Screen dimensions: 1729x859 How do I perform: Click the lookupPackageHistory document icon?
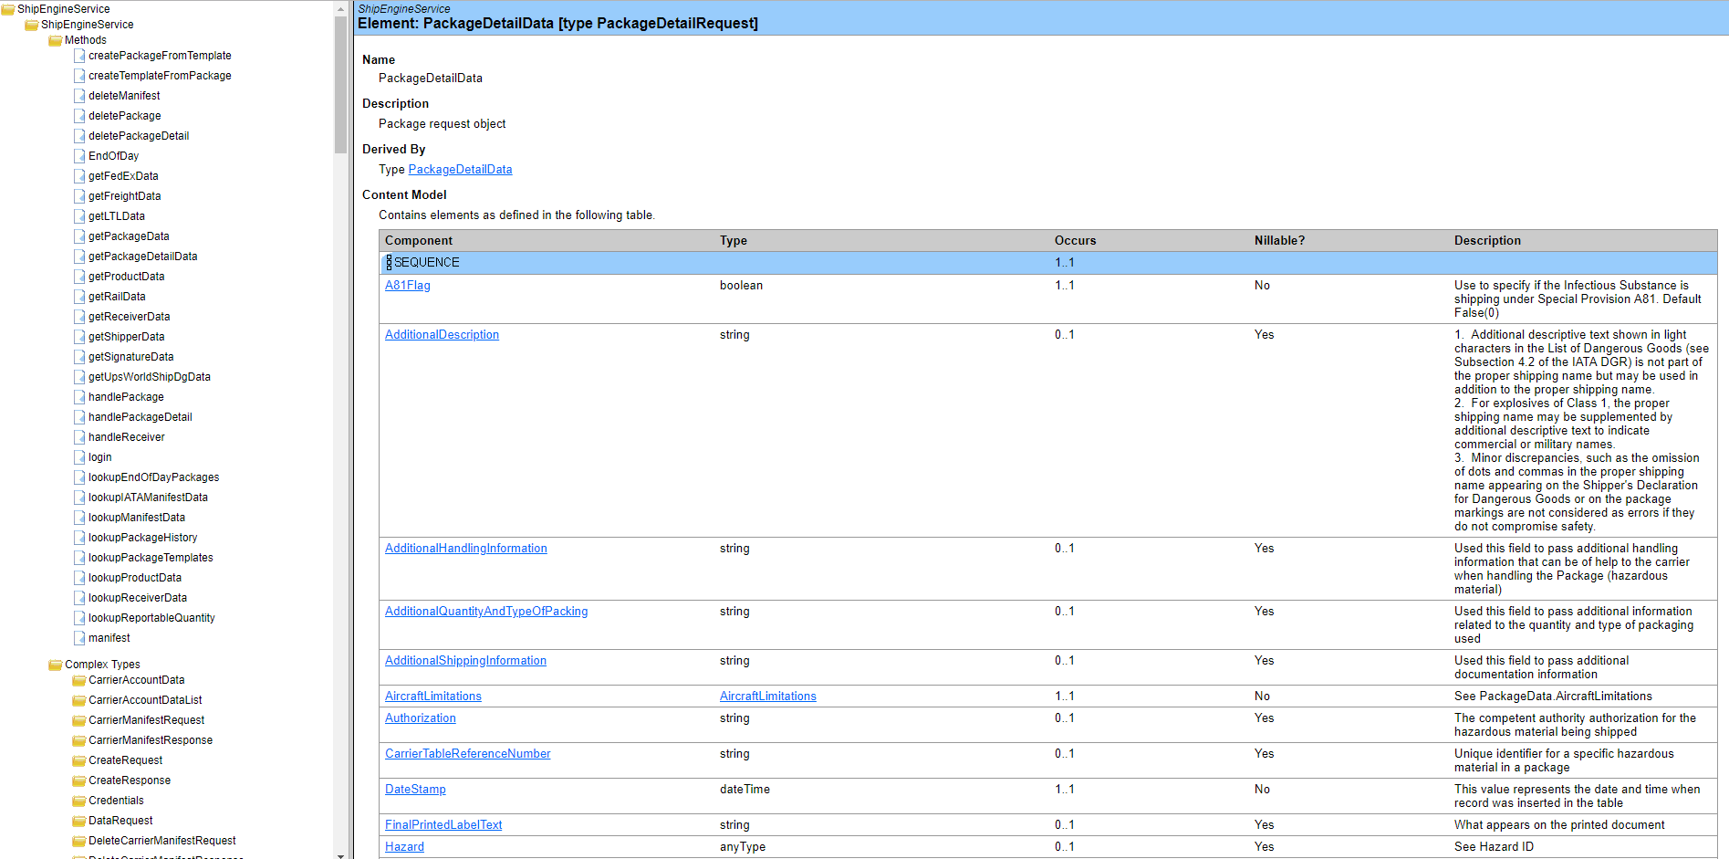click(x=79, y=538)
